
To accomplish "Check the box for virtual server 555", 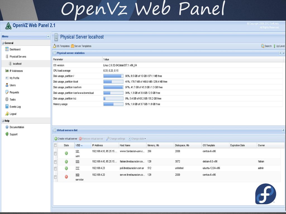I will (x=55, y=162).
